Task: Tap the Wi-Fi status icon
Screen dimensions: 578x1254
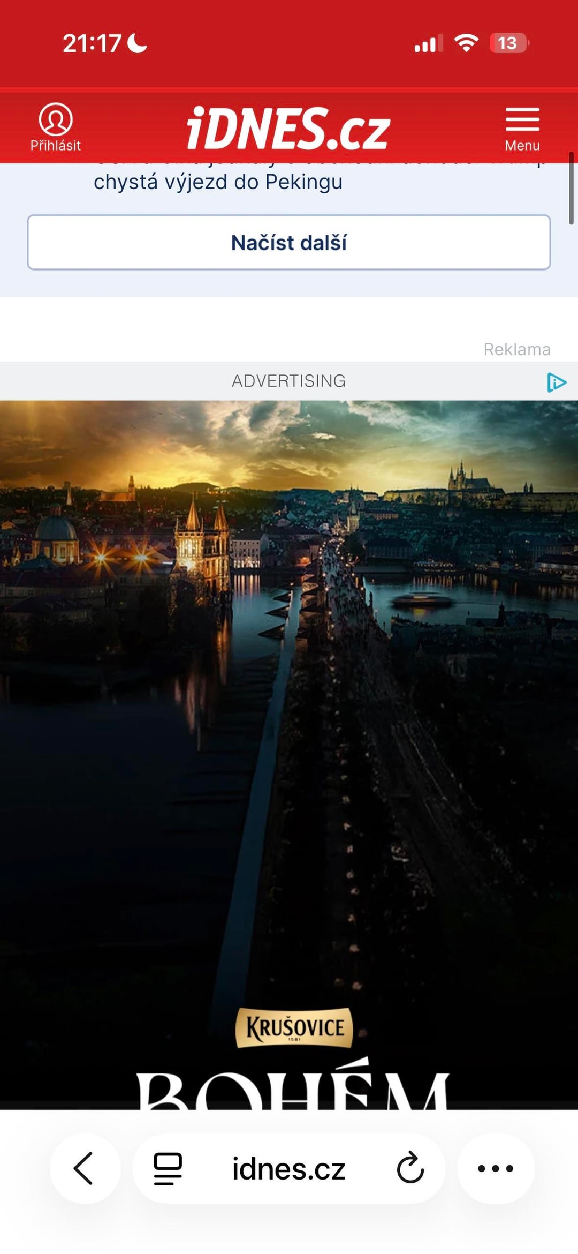Action: pos(466,43)
